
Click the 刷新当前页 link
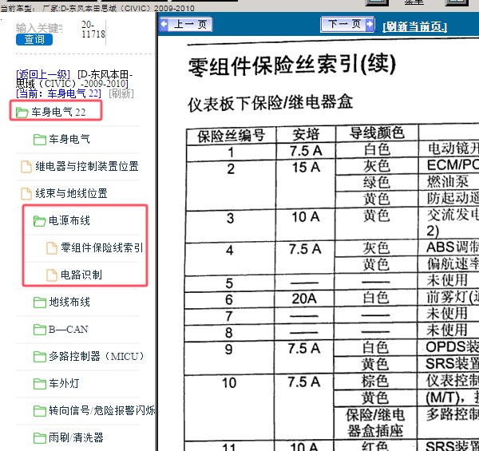[x=414, y=27]
